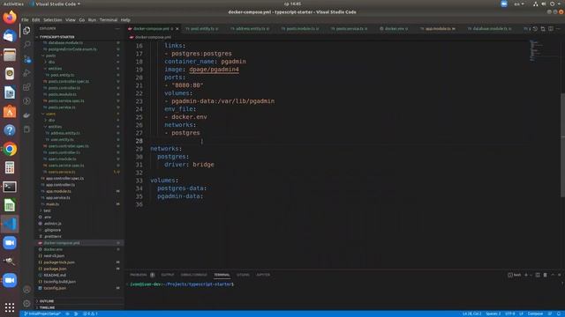Open the Explorer view in activity bar

pyautogui.click(x=26, y=30)
